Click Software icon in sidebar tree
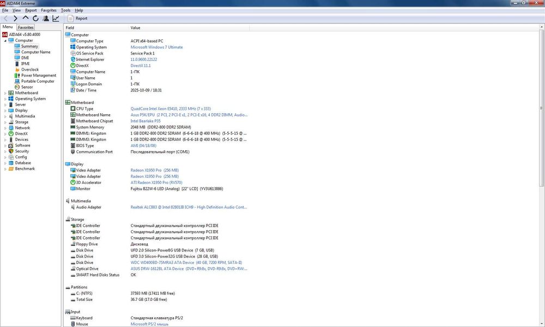This screenshot has height=327, width=545. [x=11, y=145]
